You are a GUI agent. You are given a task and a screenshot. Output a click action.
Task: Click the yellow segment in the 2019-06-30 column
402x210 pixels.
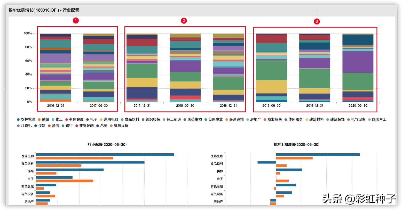[x=271, y=87]
